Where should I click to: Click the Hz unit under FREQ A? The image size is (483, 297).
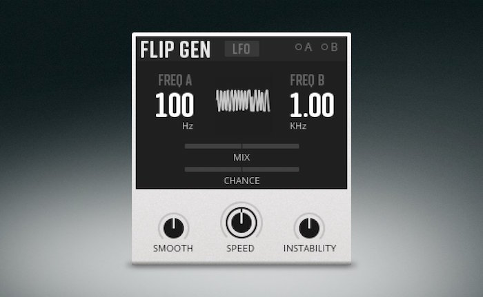(x=188, y=126)
